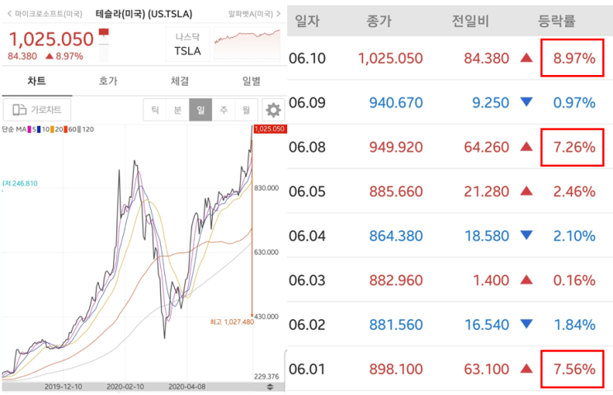The width and height of the screenshot is (613, 395).
Task: Click the up arrow in 06.01 row
Action: tap(526, 369)
